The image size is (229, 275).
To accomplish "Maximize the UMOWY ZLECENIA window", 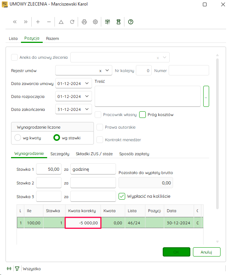I will (205, 4).
